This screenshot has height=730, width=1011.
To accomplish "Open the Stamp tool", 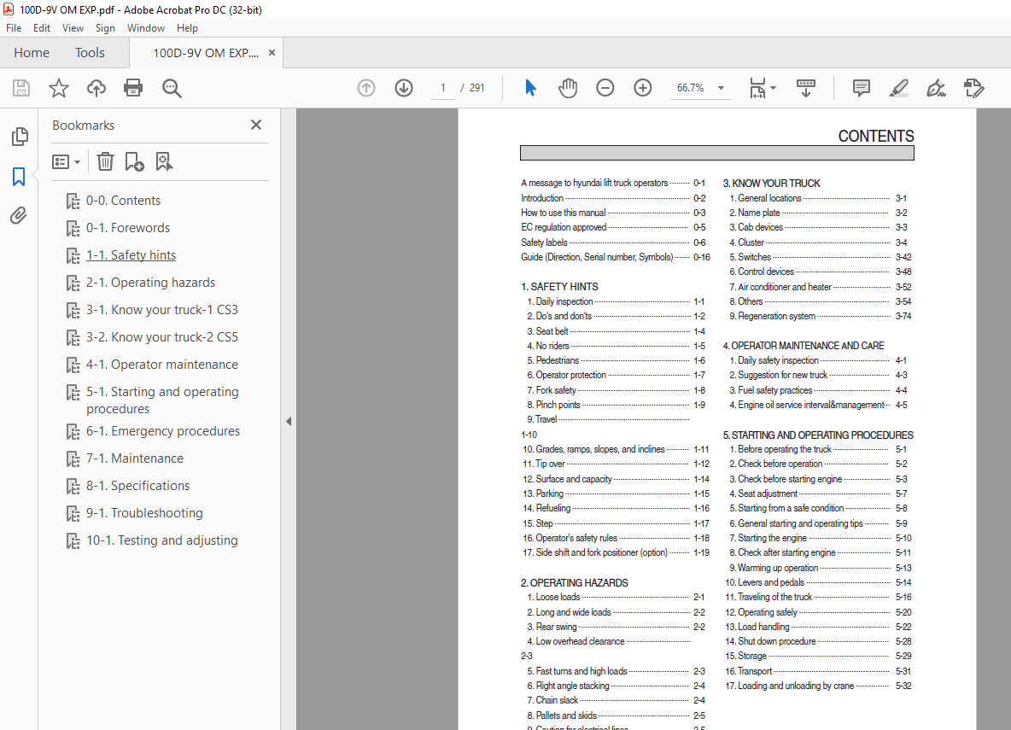I will pyautogui.click(x=973, y=88).
